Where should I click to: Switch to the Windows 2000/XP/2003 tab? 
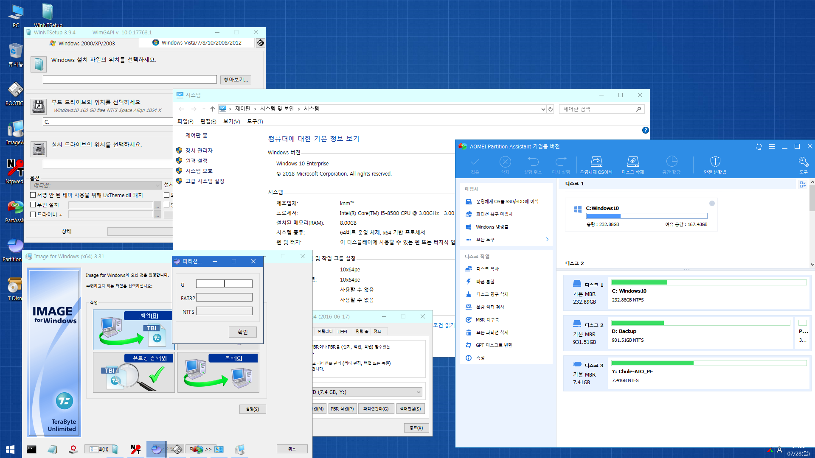click(82, 43)
